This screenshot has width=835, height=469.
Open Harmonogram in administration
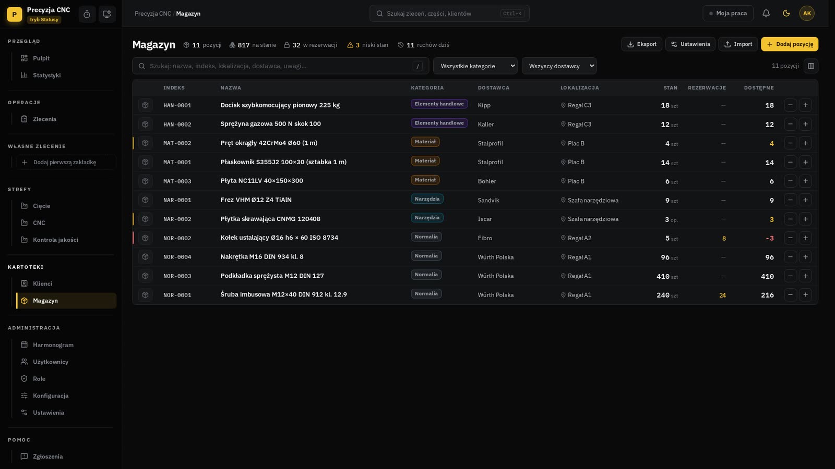[66, 345]
